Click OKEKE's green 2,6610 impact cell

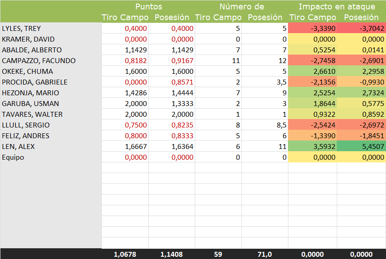[312, 71]
